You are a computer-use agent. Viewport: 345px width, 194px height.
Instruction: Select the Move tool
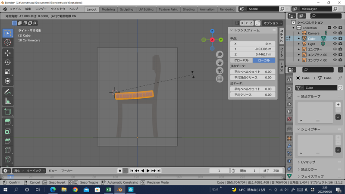pos(8,53)
